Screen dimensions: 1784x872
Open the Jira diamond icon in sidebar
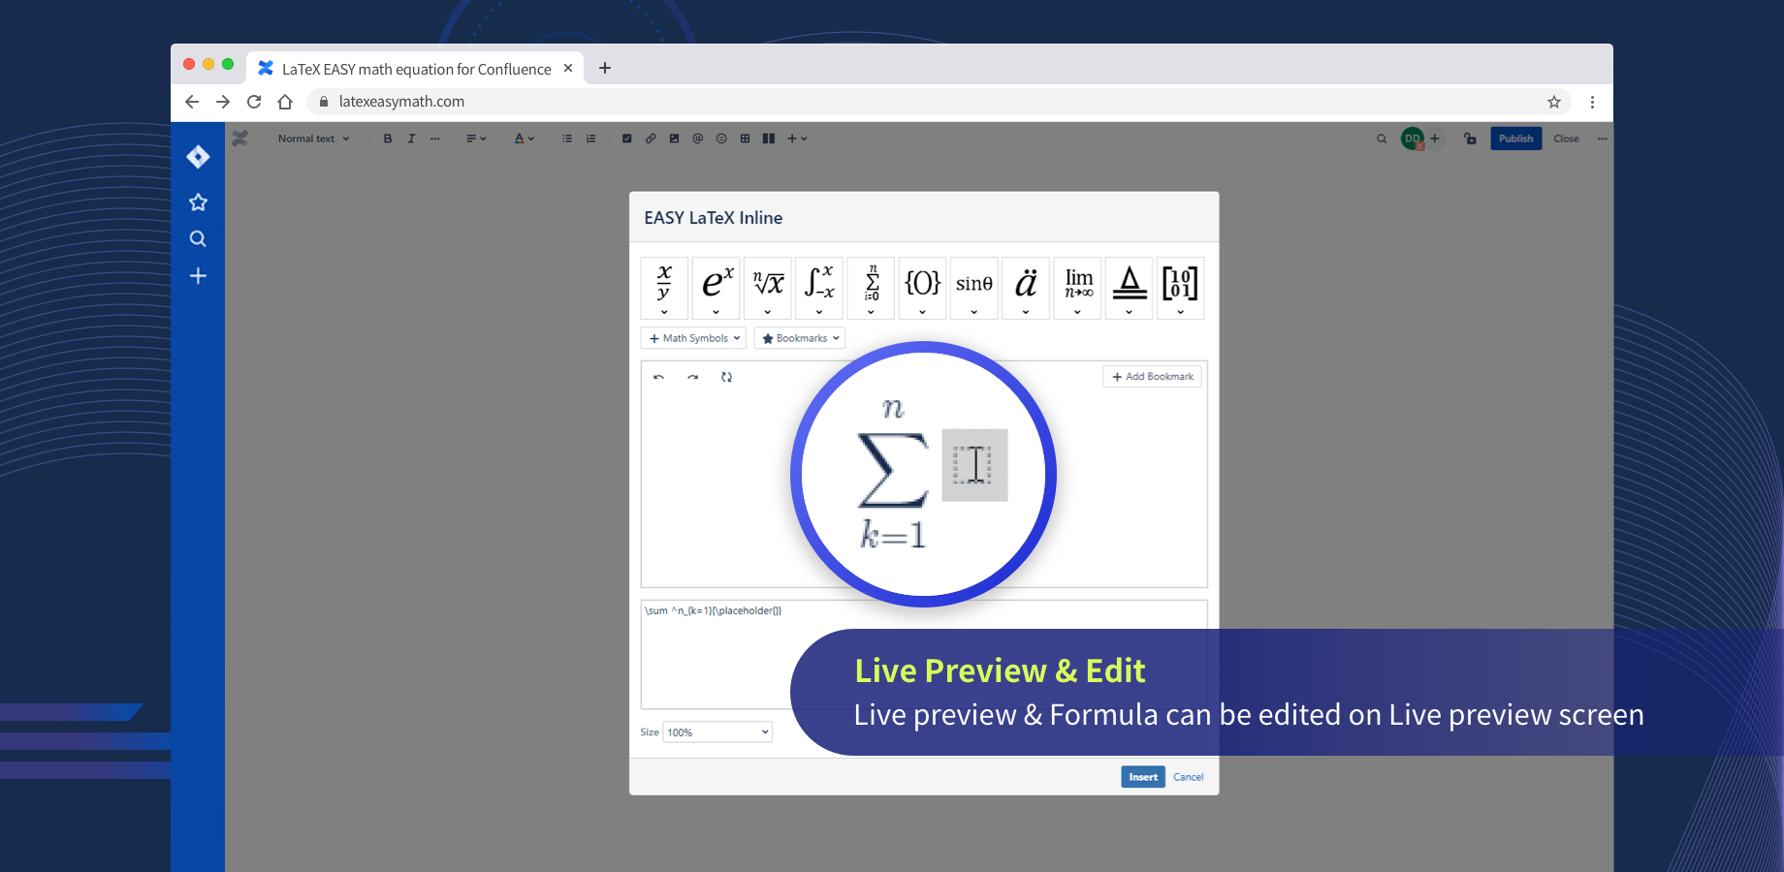(x=198, y=157)
